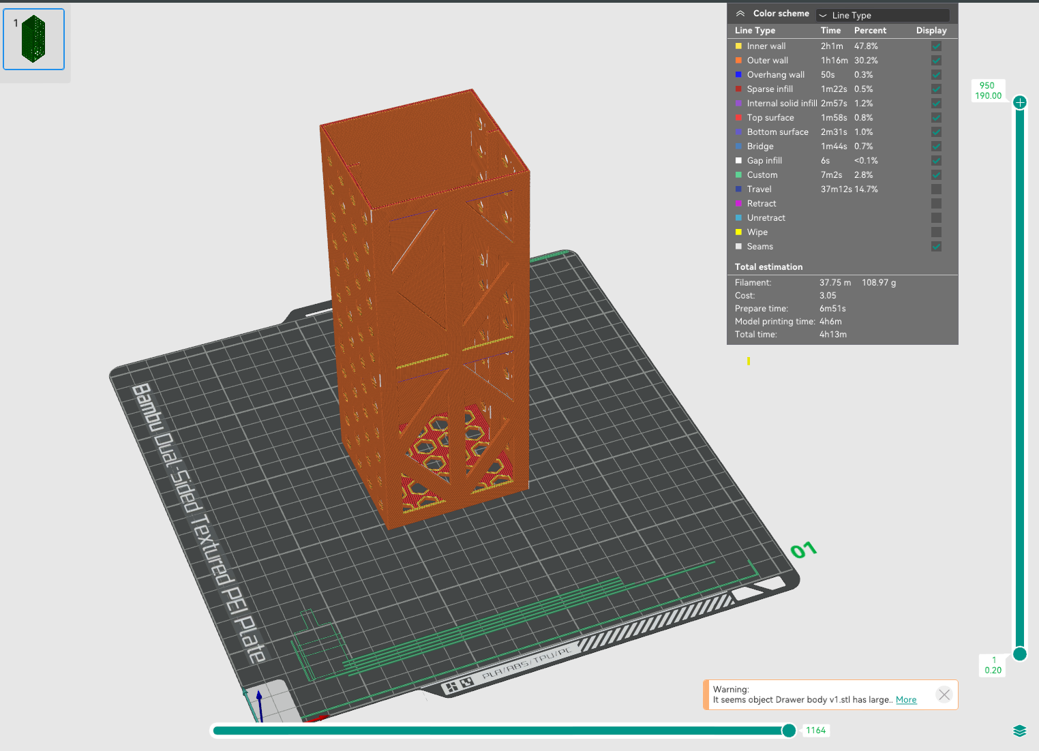
Task: Dismiss the Drawer body warning notification
Action: click(944, 694)
